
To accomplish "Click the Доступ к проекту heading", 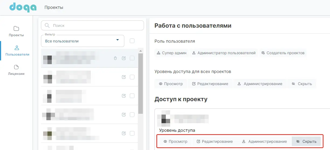I will [181, 99].
